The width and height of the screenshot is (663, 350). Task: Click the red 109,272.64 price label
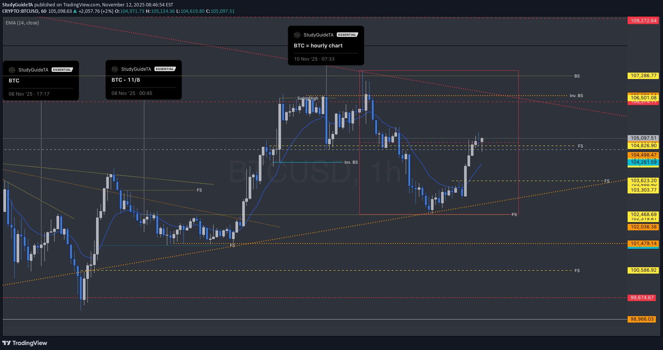(x=643, y=21)
